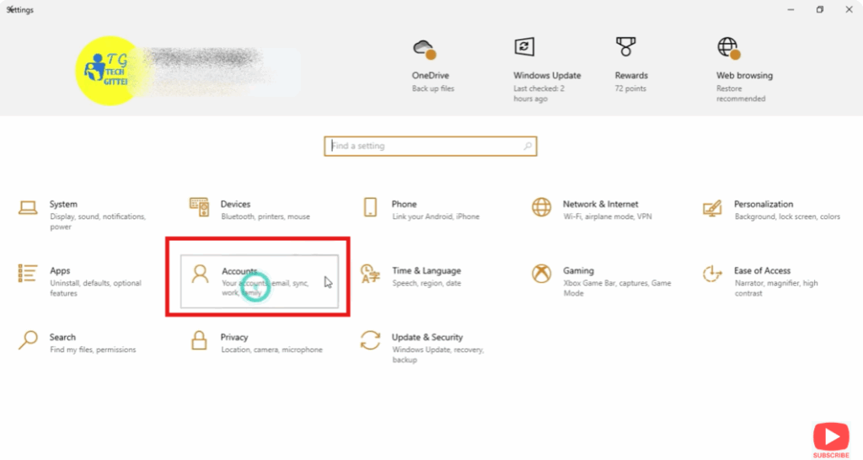Open the Network & Internet globe icon
This screenshot has height=460, width=863.
(x=542, y=207)
